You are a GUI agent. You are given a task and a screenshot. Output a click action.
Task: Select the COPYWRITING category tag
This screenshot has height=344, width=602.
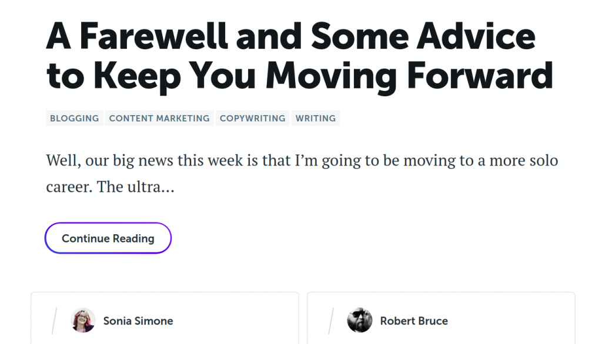253,118
